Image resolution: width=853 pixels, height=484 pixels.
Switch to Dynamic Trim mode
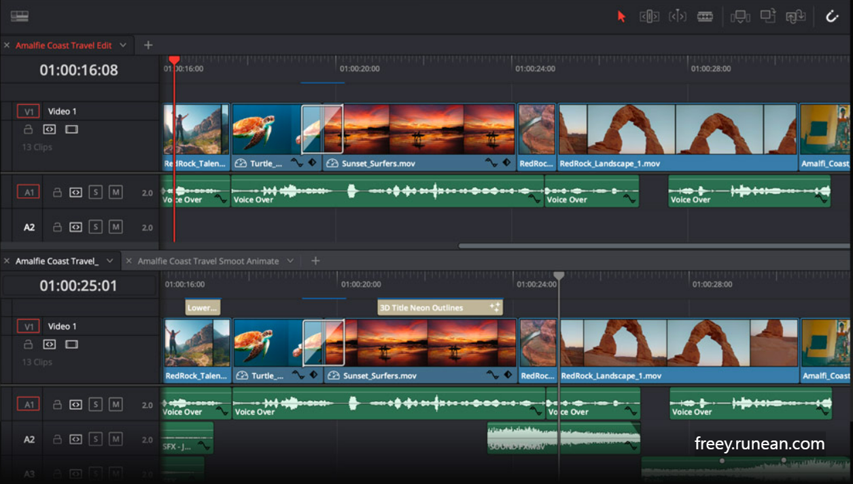click(678, 16)
